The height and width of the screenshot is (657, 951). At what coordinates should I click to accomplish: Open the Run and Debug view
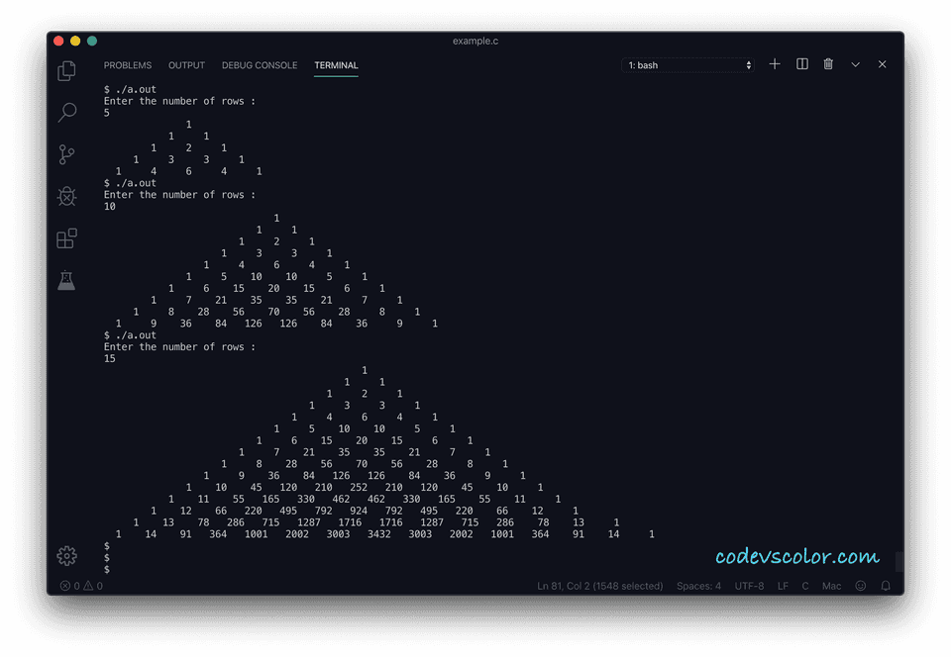coord(66,196)
